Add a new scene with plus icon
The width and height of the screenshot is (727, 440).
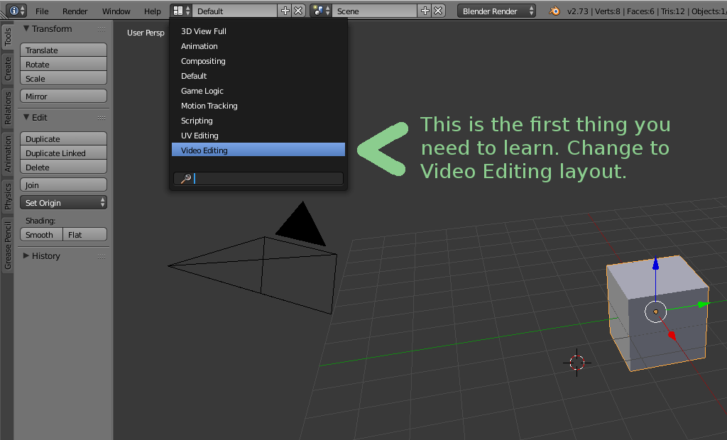pyautogui.click(x=425, y=11)
